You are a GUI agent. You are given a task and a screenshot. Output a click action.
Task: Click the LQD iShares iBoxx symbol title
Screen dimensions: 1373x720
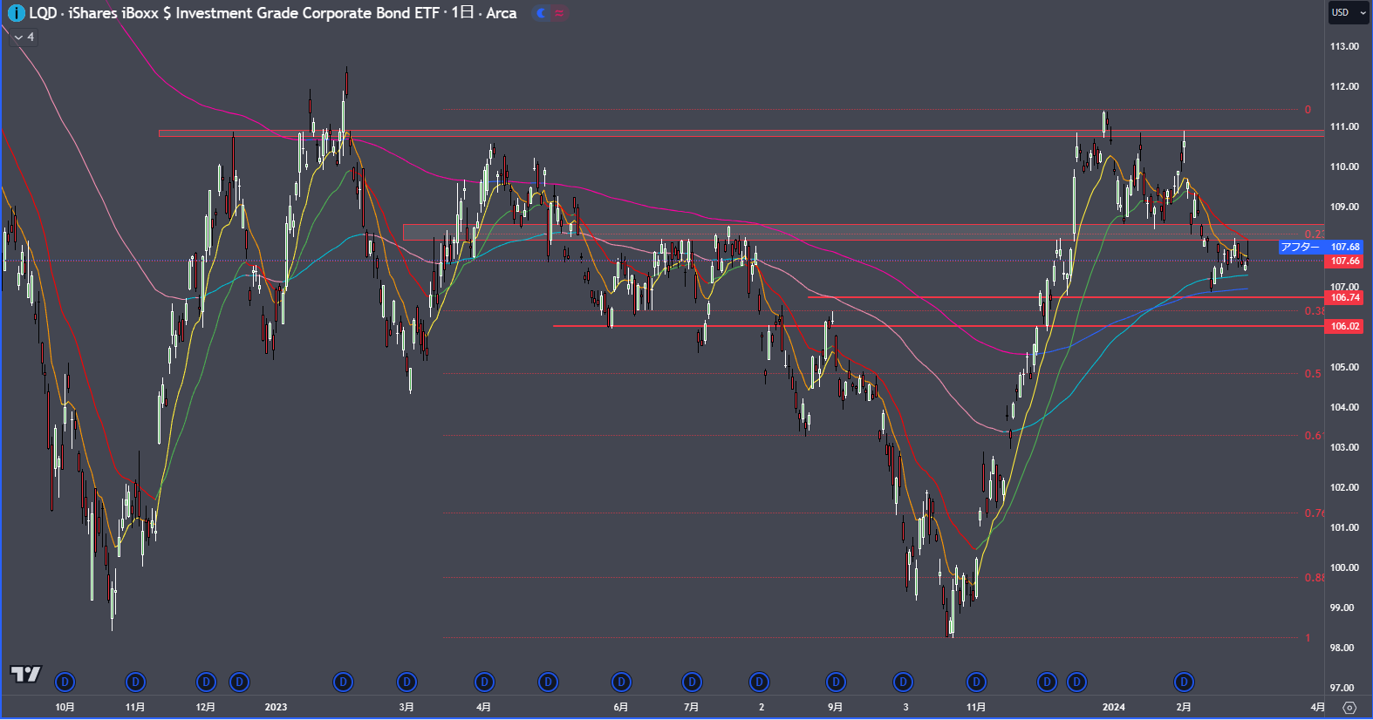coord(235,13)
